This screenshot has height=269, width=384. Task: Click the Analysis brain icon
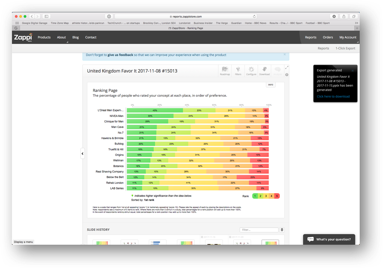click(277, 71)
